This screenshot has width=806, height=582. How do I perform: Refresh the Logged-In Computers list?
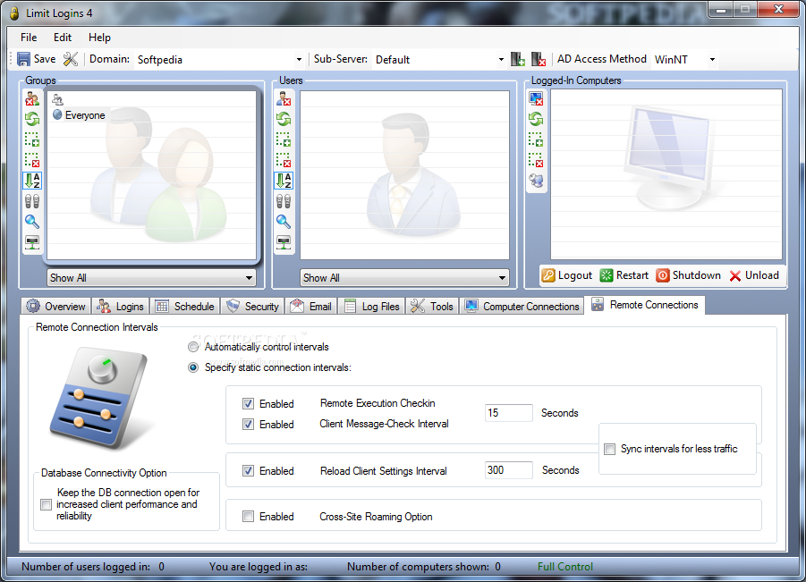536,119
